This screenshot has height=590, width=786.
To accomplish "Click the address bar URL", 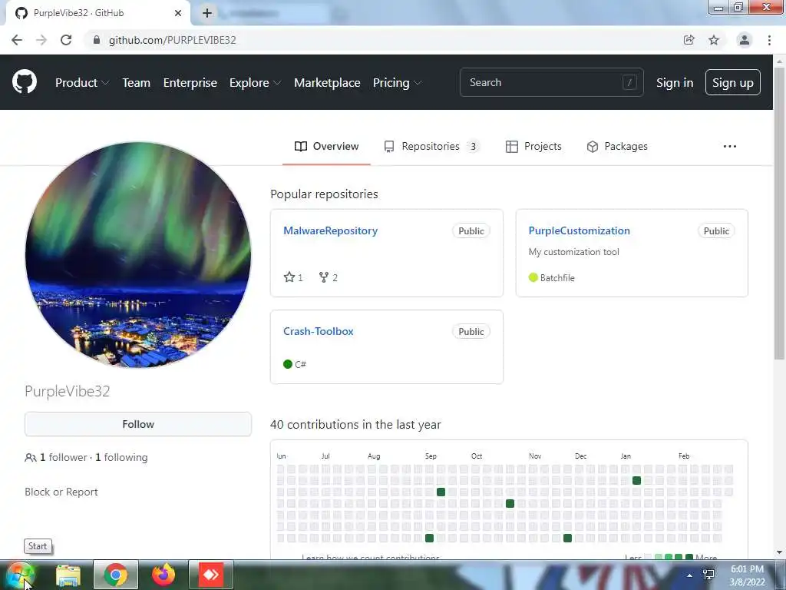I will click(x=173, y=40).
